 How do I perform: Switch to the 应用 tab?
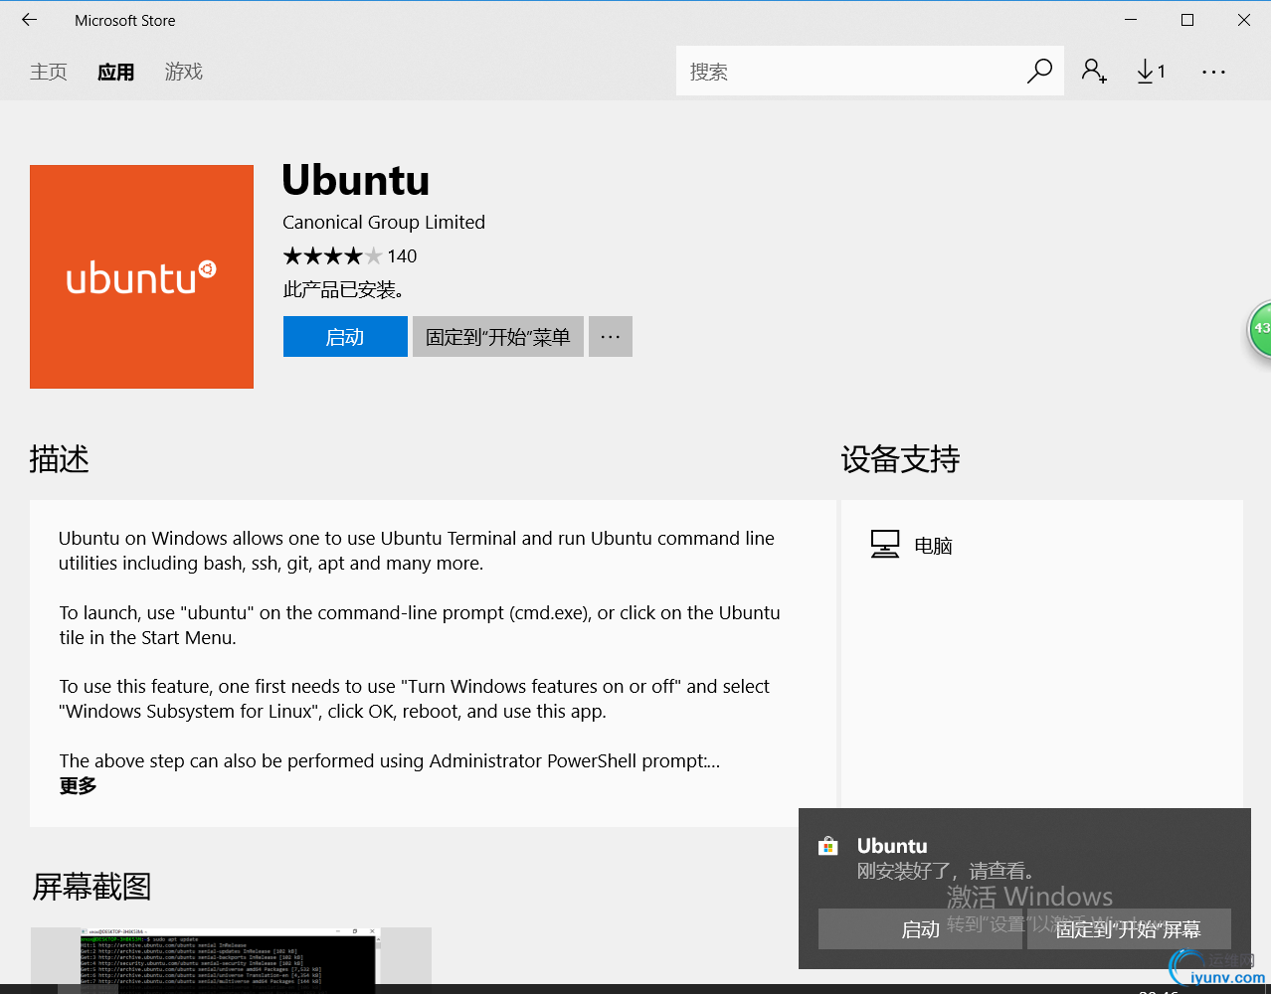coord(116,72)
